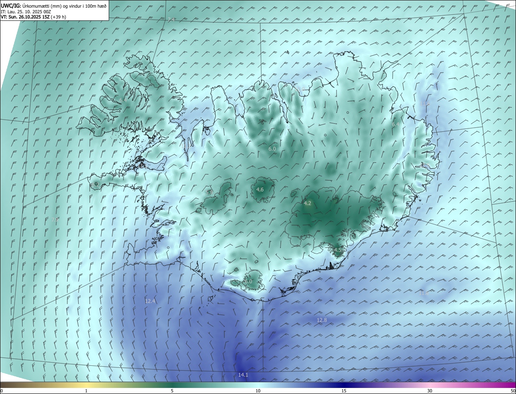Viewport: 516px width, 394px height.
Task: Select 'VT: Sun. 26.10.2025 15Z (+39 h)' valid time
Action: [x=33, y=17]
